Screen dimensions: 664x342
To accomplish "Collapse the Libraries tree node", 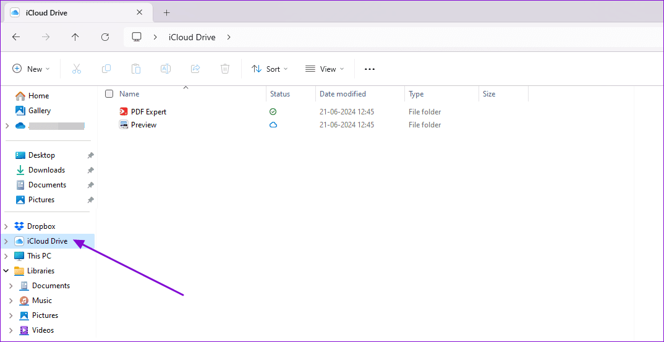I will 6,271.
